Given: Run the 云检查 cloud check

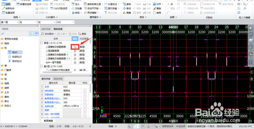Looking at the screenshot, I should 77,8.
